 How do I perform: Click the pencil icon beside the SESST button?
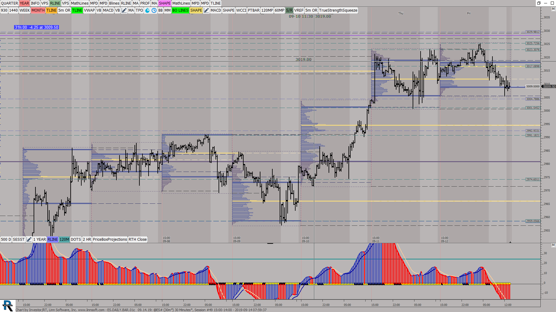(x=29, y=240)
